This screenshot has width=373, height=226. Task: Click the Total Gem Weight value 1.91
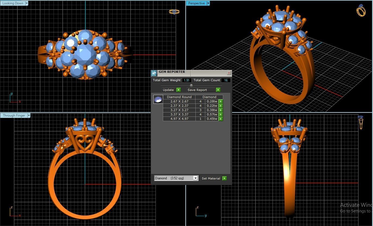(186, 80)
